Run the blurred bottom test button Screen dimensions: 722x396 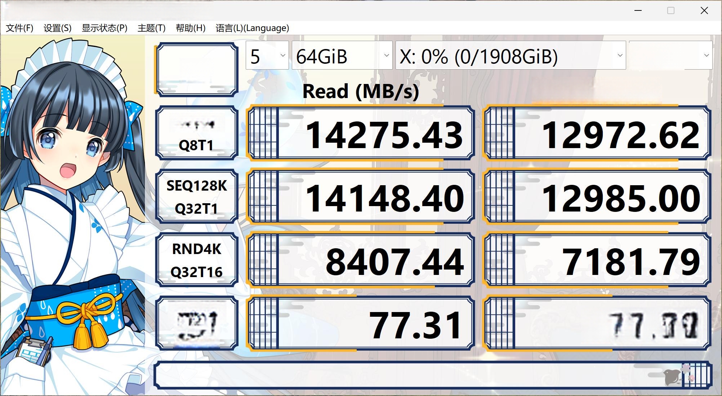click(x=197, y=323)
